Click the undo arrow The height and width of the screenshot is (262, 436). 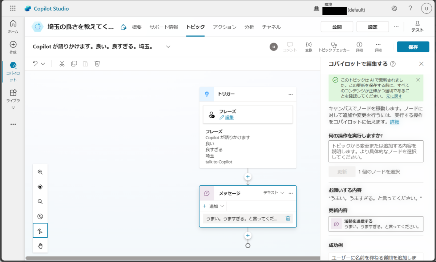pyautogui.click(x=35, y=64)
